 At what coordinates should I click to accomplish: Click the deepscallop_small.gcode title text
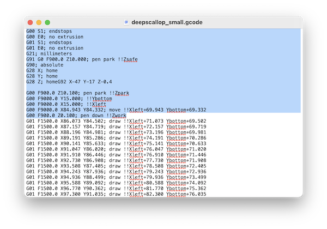coord(167,22)
